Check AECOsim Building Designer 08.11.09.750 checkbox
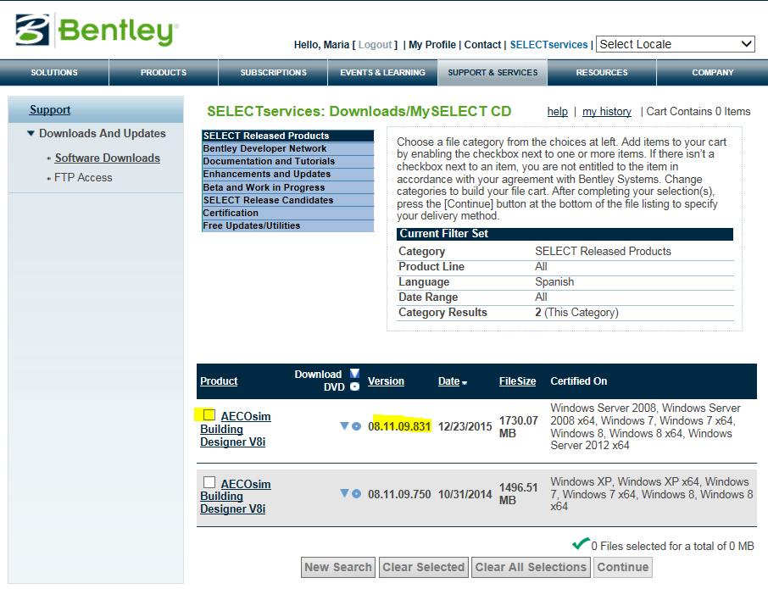 coord(209,482)
